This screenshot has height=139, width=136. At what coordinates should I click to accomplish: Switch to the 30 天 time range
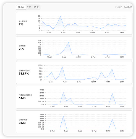(36, 7)
